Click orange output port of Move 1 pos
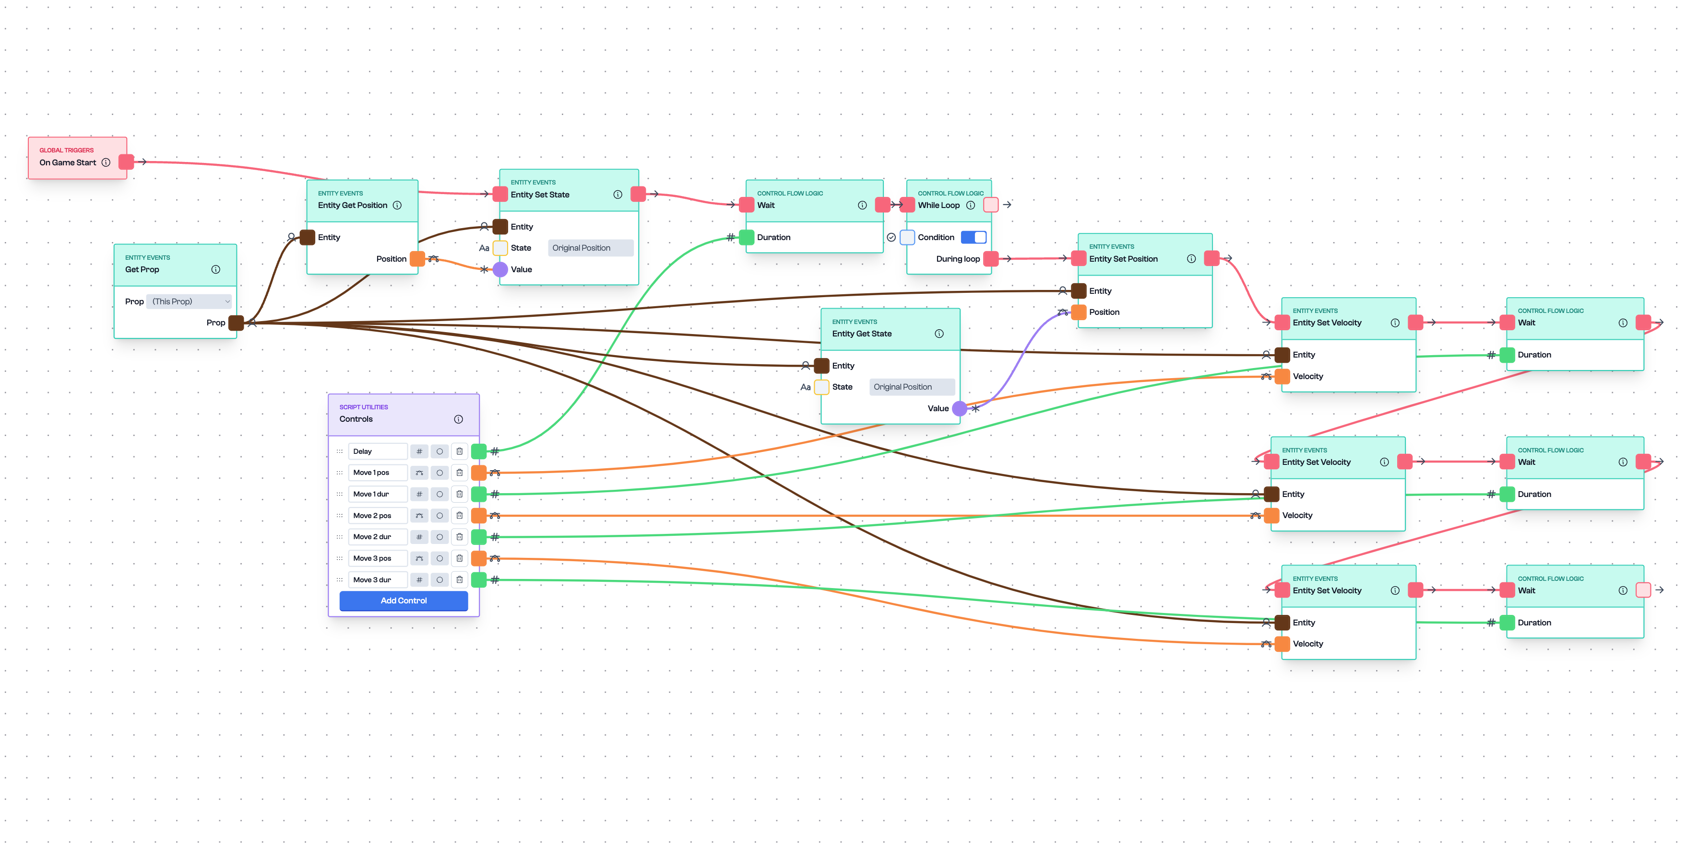This screenshot has height=855, width=1687. tap(479, 473)
